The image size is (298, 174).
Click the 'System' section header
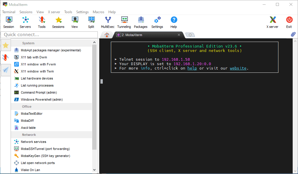tap(51, 43)
